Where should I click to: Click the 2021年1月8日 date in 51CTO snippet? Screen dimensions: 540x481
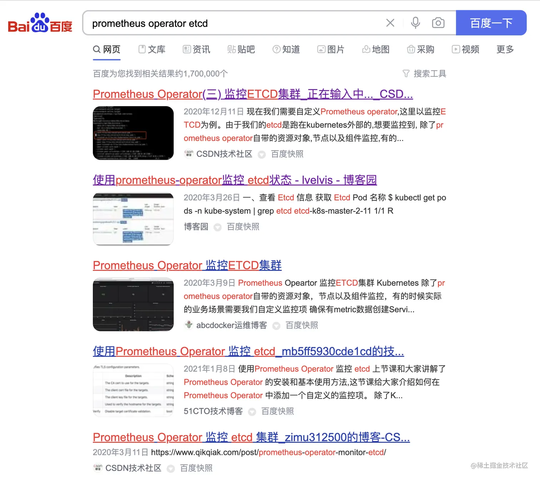[210, 369]
